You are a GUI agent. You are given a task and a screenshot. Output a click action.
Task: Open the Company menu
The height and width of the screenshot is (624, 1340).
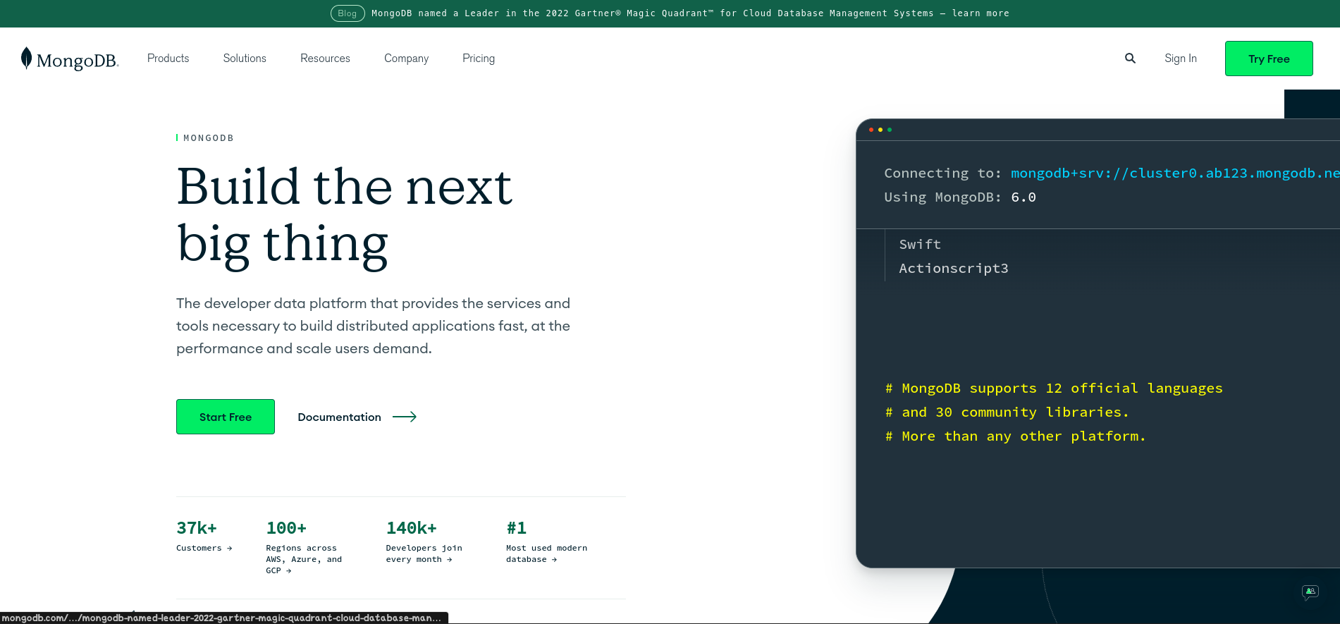coord(406,59)
